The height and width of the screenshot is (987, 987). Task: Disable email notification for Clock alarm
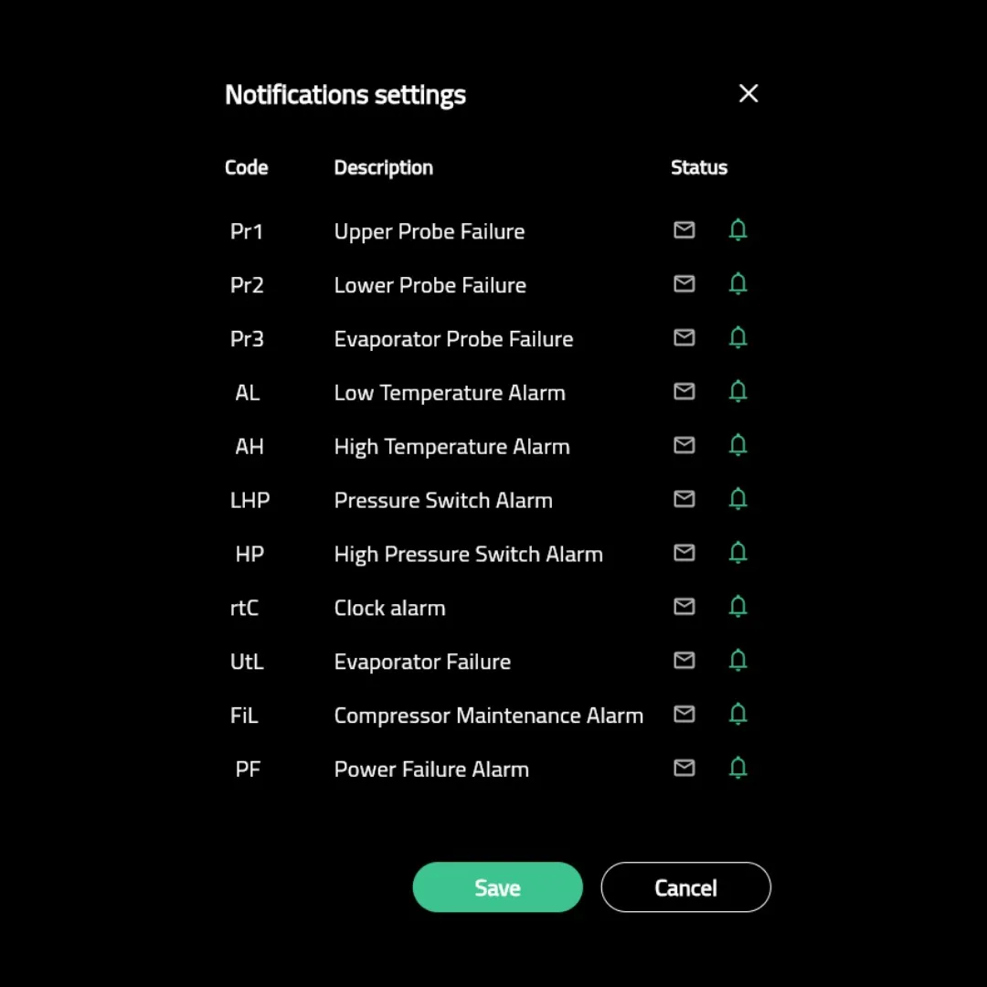684,607
